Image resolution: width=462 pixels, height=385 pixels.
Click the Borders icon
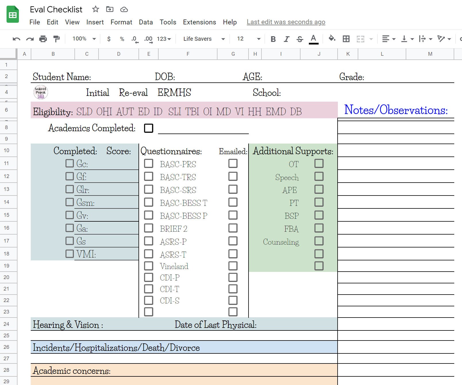point(346,39)
